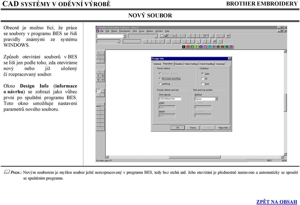Choose needle color 3 green

click(x=192, y=47)
